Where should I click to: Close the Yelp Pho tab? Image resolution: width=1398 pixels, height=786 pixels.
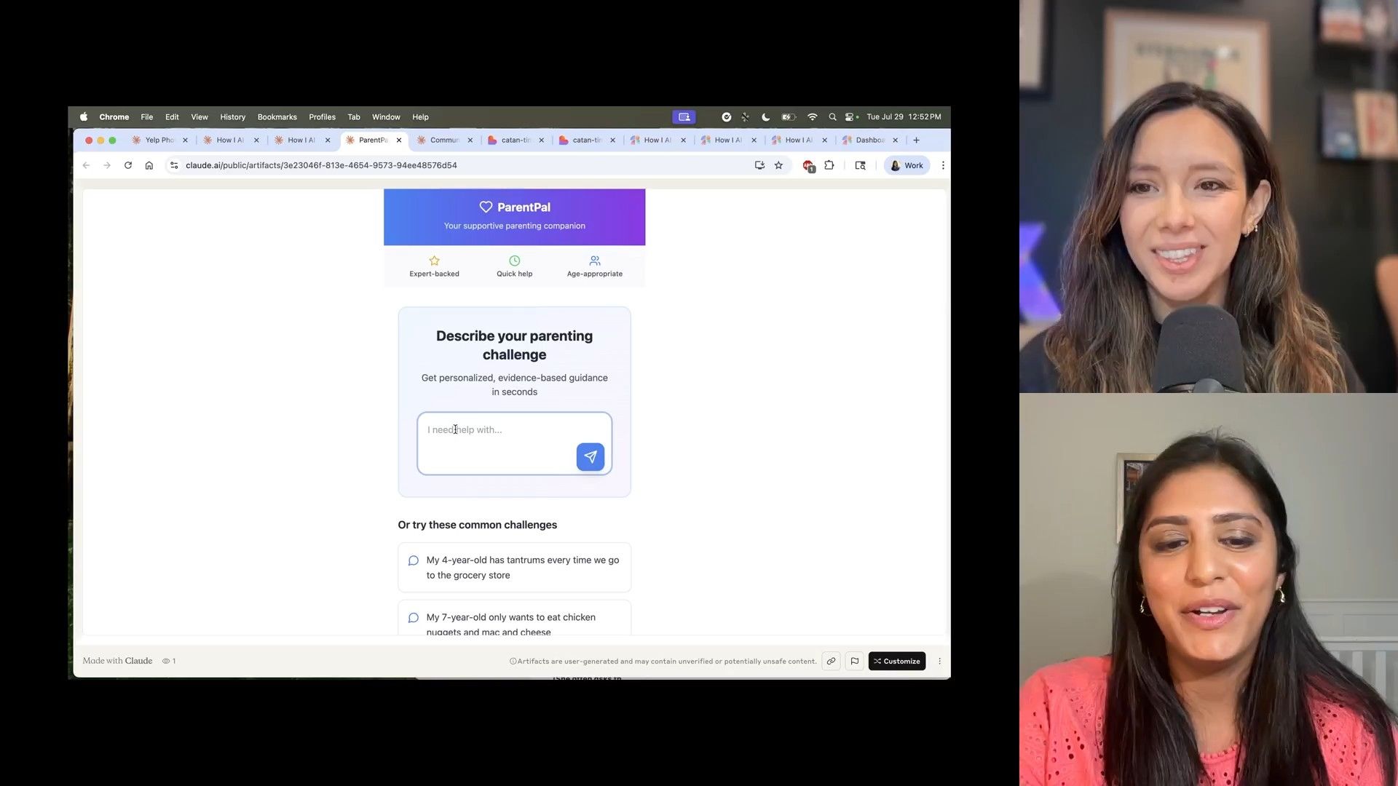click(x=185, y=140)
